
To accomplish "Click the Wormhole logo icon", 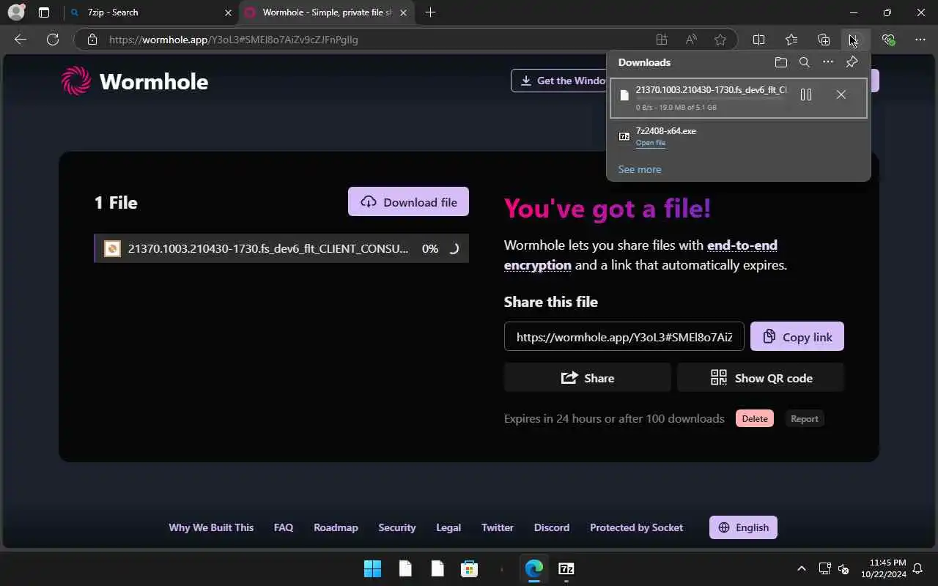I will (75, 81).
